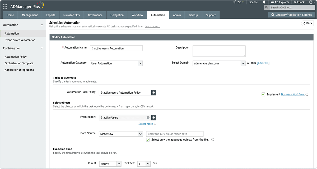Open the apps grid launcher icon
This screenshot has width=317, height=169.
(x=5, y=7)
